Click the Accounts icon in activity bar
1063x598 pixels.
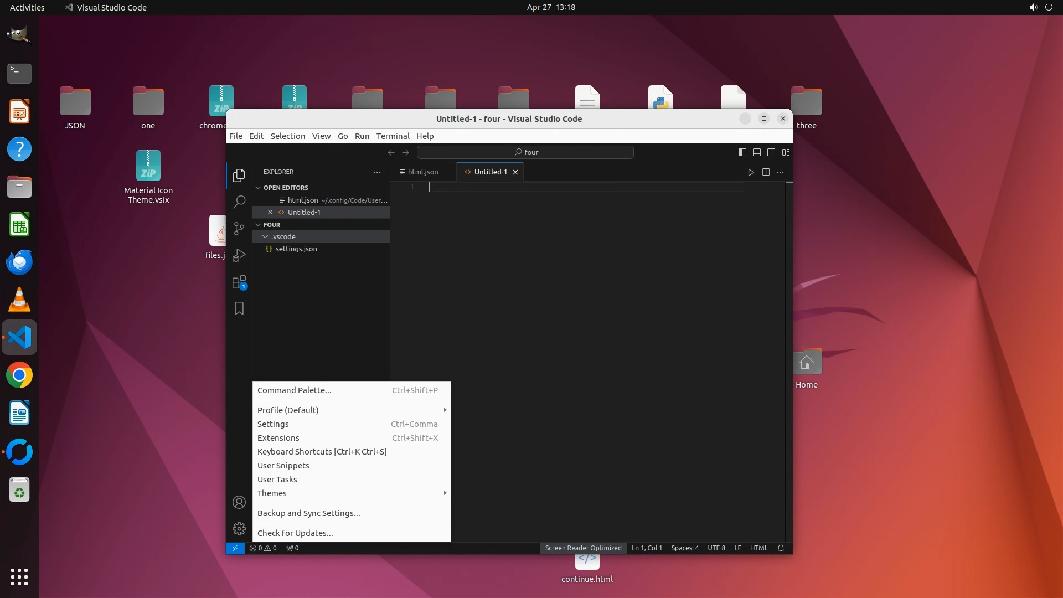pos(239,502)
